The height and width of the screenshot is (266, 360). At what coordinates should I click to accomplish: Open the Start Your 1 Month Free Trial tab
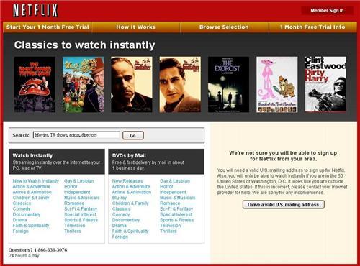tap(48, 27)
